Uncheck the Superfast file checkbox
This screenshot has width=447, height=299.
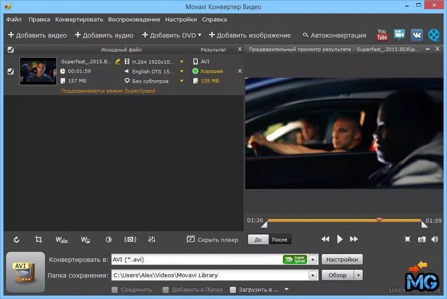tap(10, 71)
